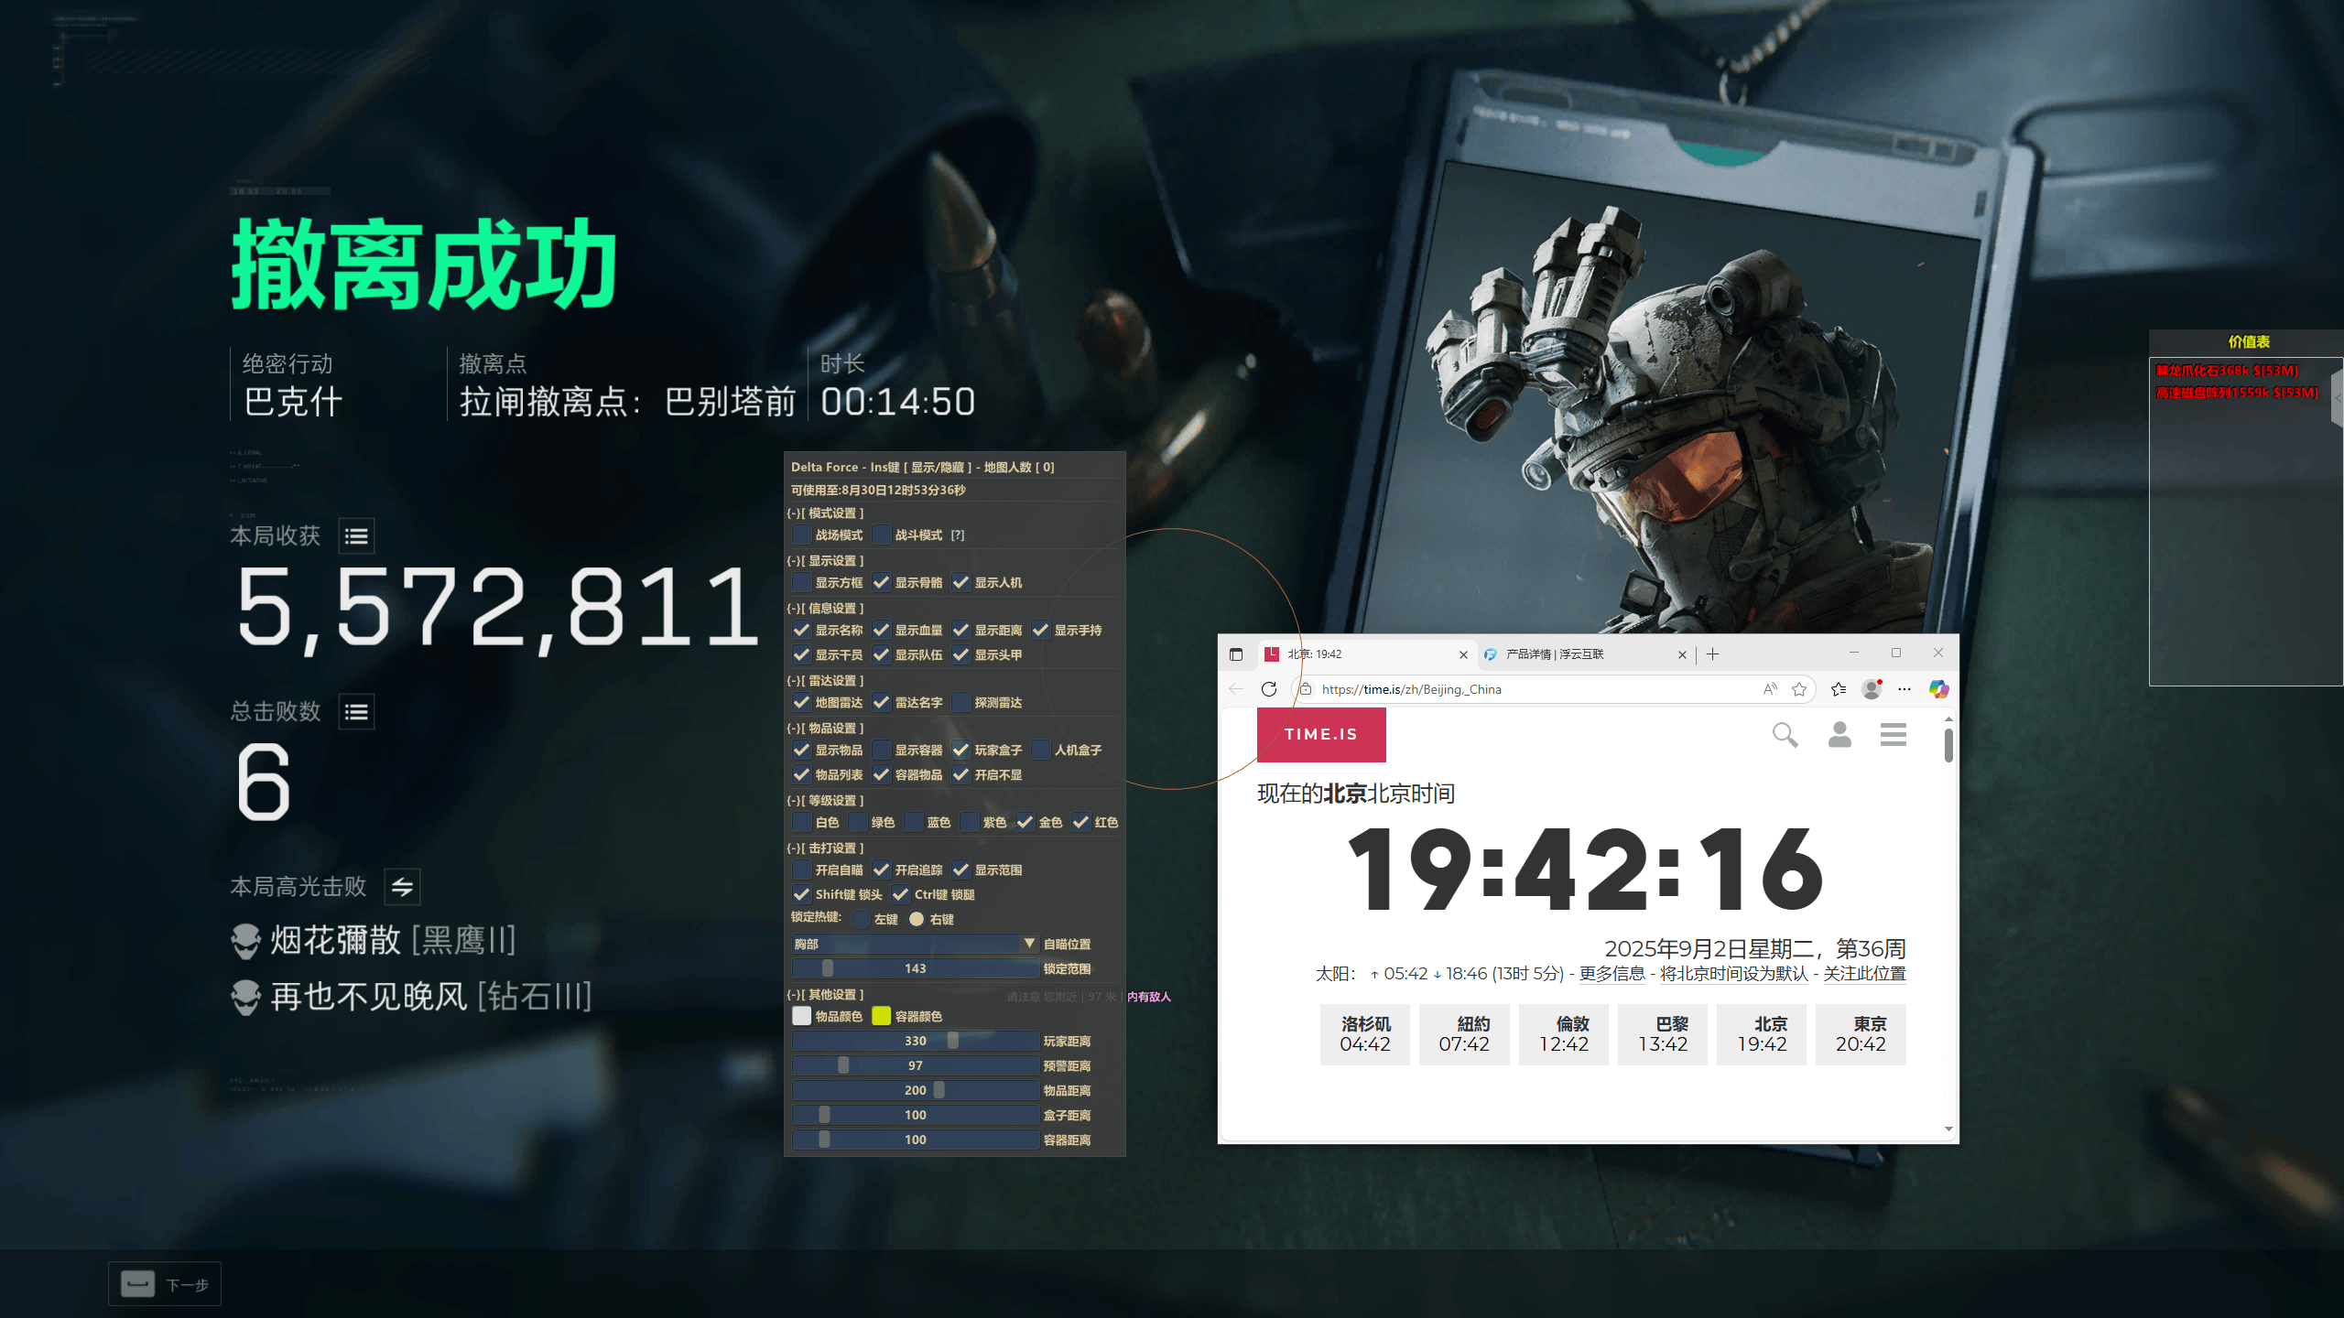Open a new browser tab
Image resolution: width=2344 pixels, height=1318 pixels.
coord(1712,654)
